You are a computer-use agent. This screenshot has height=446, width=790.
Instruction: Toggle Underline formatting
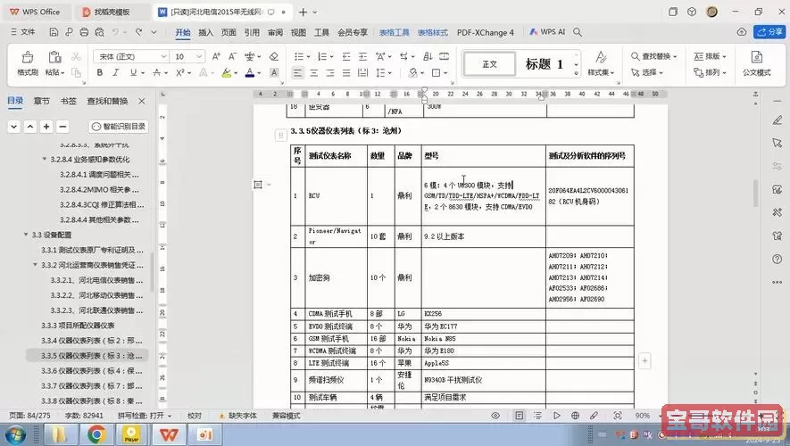pyautogui.click(x=133, y=73)
